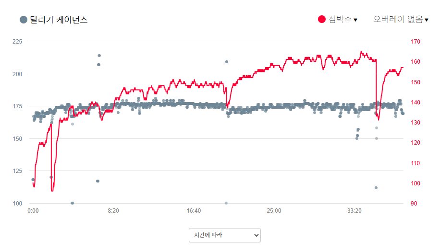This screenshot has height=251, width=439.
Task: Open the 오버레이 없음 overlay dropdown
Action: point(398,20)
